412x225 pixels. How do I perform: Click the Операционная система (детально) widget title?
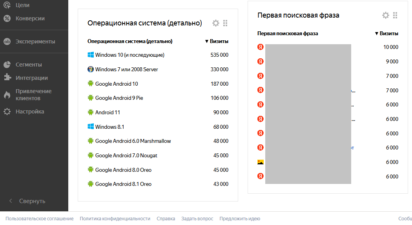click(x=144, y=23)
